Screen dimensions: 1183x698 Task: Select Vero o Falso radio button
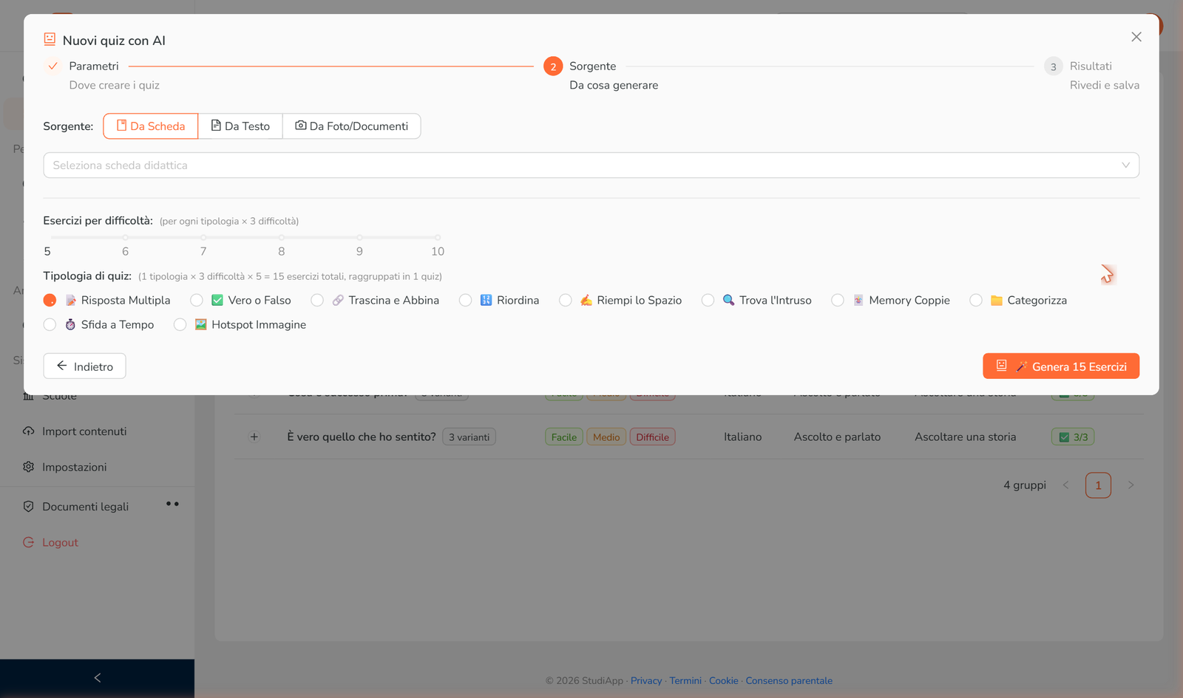197,301
